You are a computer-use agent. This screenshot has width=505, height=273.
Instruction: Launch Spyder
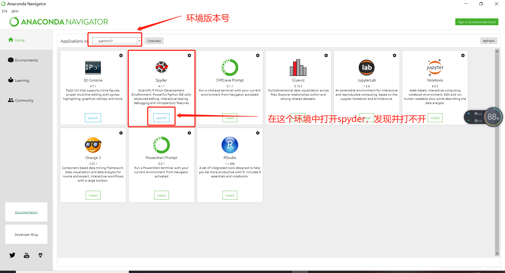coord(161,118)
